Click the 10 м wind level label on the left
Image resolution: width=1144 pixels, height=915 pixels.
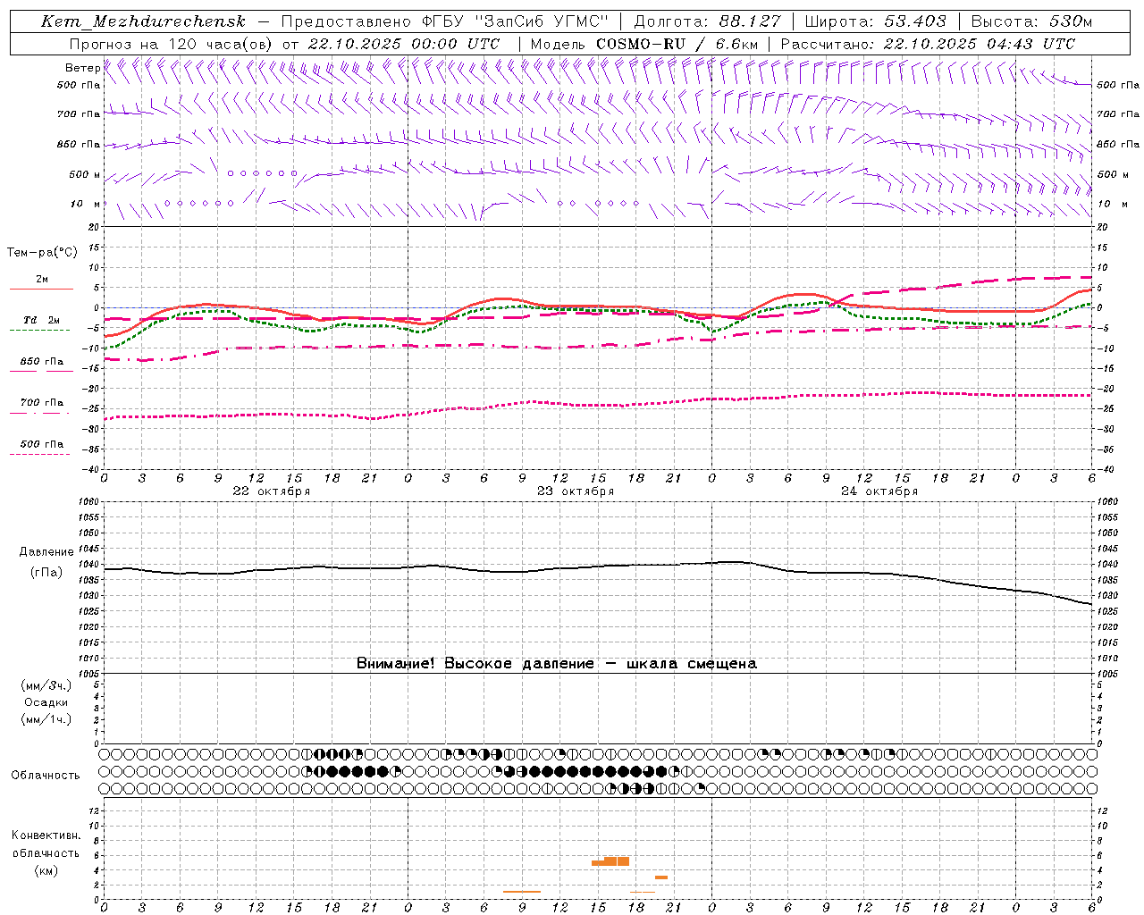[86, 204]
